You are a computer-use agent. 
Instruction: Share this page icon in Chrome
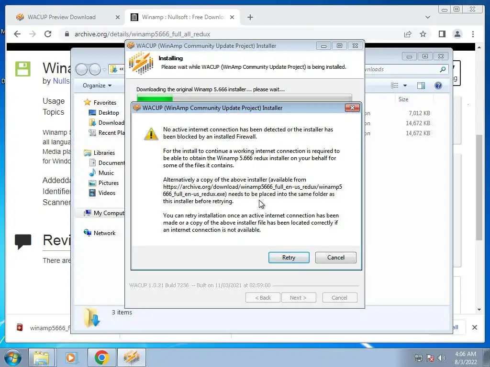pyautogui.click(x=408, y=34)
